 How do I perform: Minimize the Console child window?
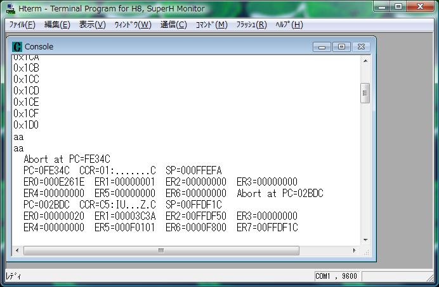(322, 47)
